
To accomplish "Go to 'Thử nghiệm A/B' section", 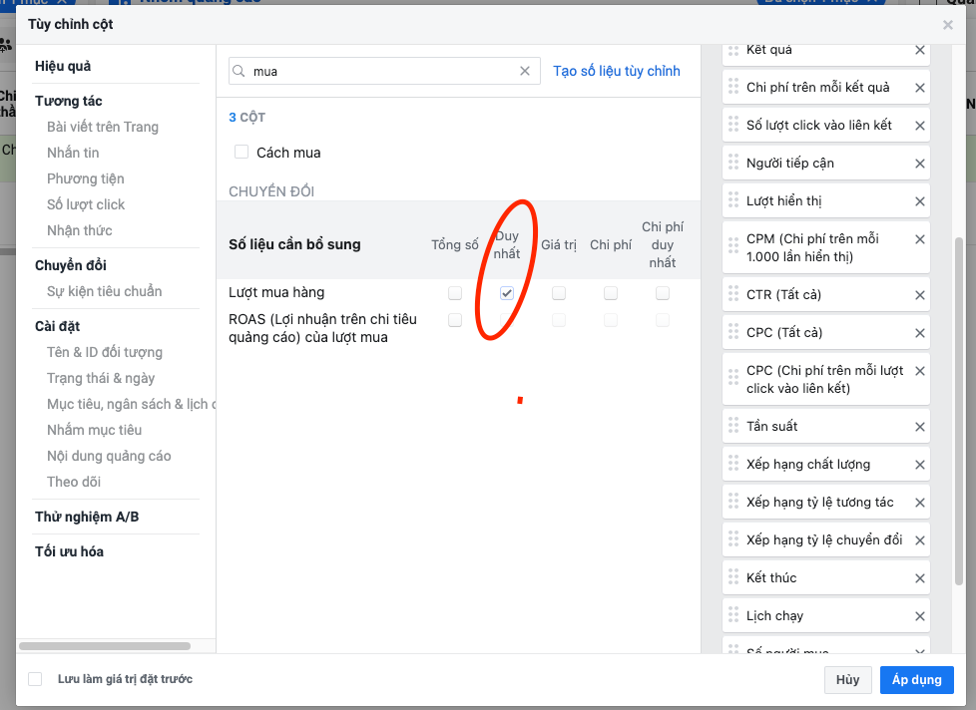I will (x=87, y=517).
